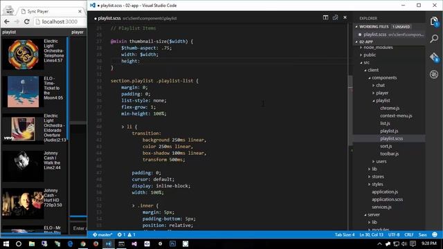Close the playlist.scss editor with the X
Image resolution: width=443 pixels, height=249 pixels.
coord(345,17)
